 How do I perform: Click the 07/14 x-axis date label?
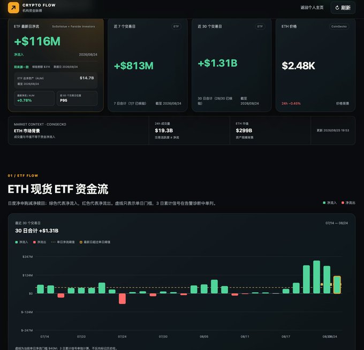[x=44, y=337]
